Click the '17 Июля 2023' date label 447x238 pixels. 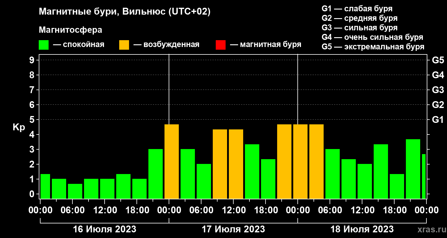click(x=233, y=229)
